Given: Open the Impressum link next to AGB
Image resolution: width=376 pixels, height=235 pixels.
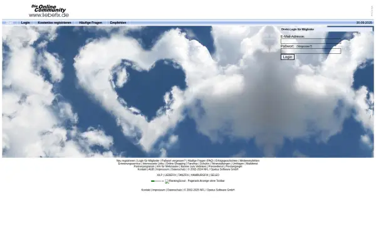Looking at the screenshot, I should [x=162, y=169].
